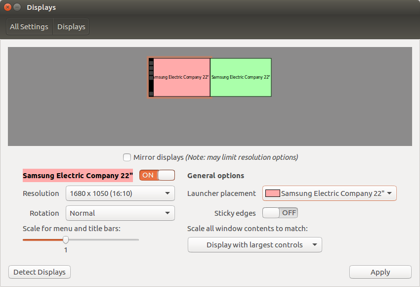Viewport: 420px width, 287px height.
Task: Click the General options heading
Action: pos(215,176)
